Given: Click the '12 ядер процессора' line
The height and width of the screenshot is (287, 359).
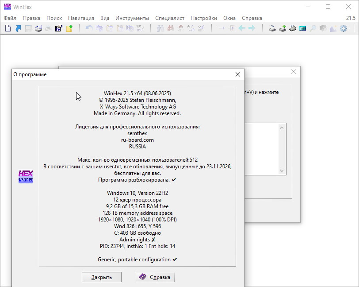Looking at the screenshot, I should tap(137, 200).
